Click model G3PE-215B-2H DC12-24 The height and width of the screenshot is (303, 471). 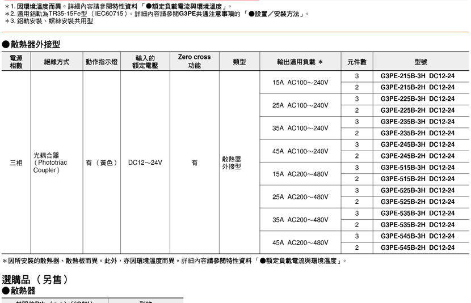tap(418, 88)
